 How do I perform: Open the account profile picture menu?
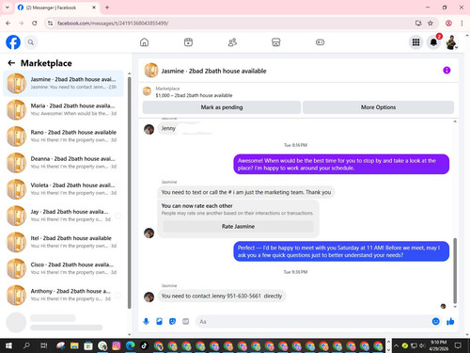tap(451, 42)
